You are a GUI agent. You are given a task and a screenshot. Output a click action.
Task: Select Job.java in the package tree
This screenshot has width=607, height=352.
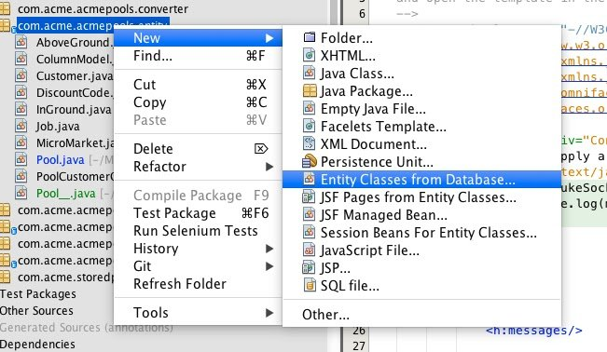click(x=58, y=126)
